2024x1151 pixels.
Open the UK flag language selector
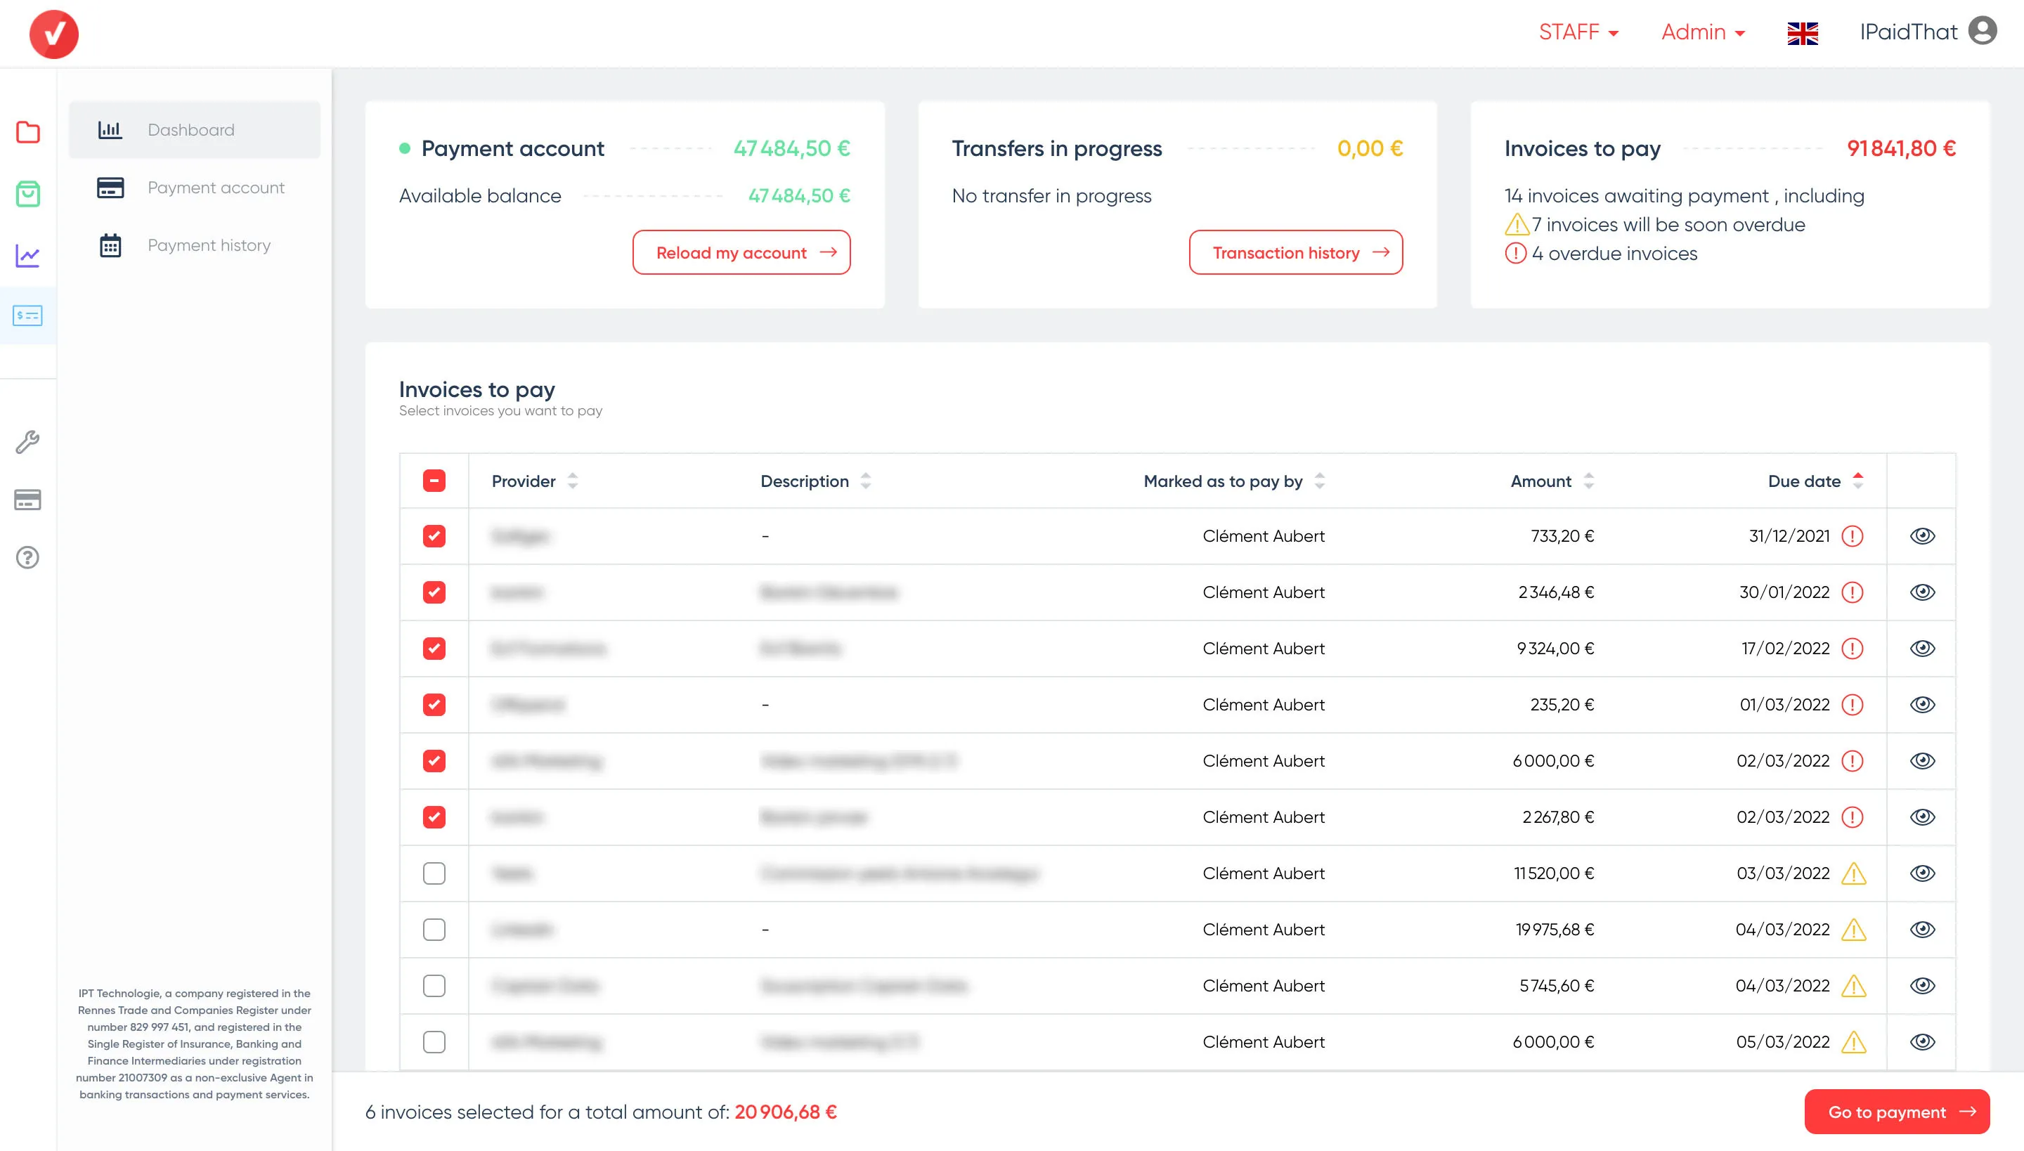point(1802,33)
